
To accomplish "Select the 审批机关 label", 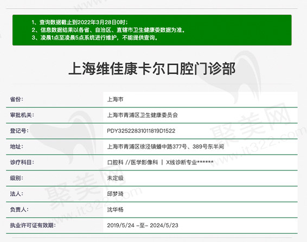I will [22, 115].
